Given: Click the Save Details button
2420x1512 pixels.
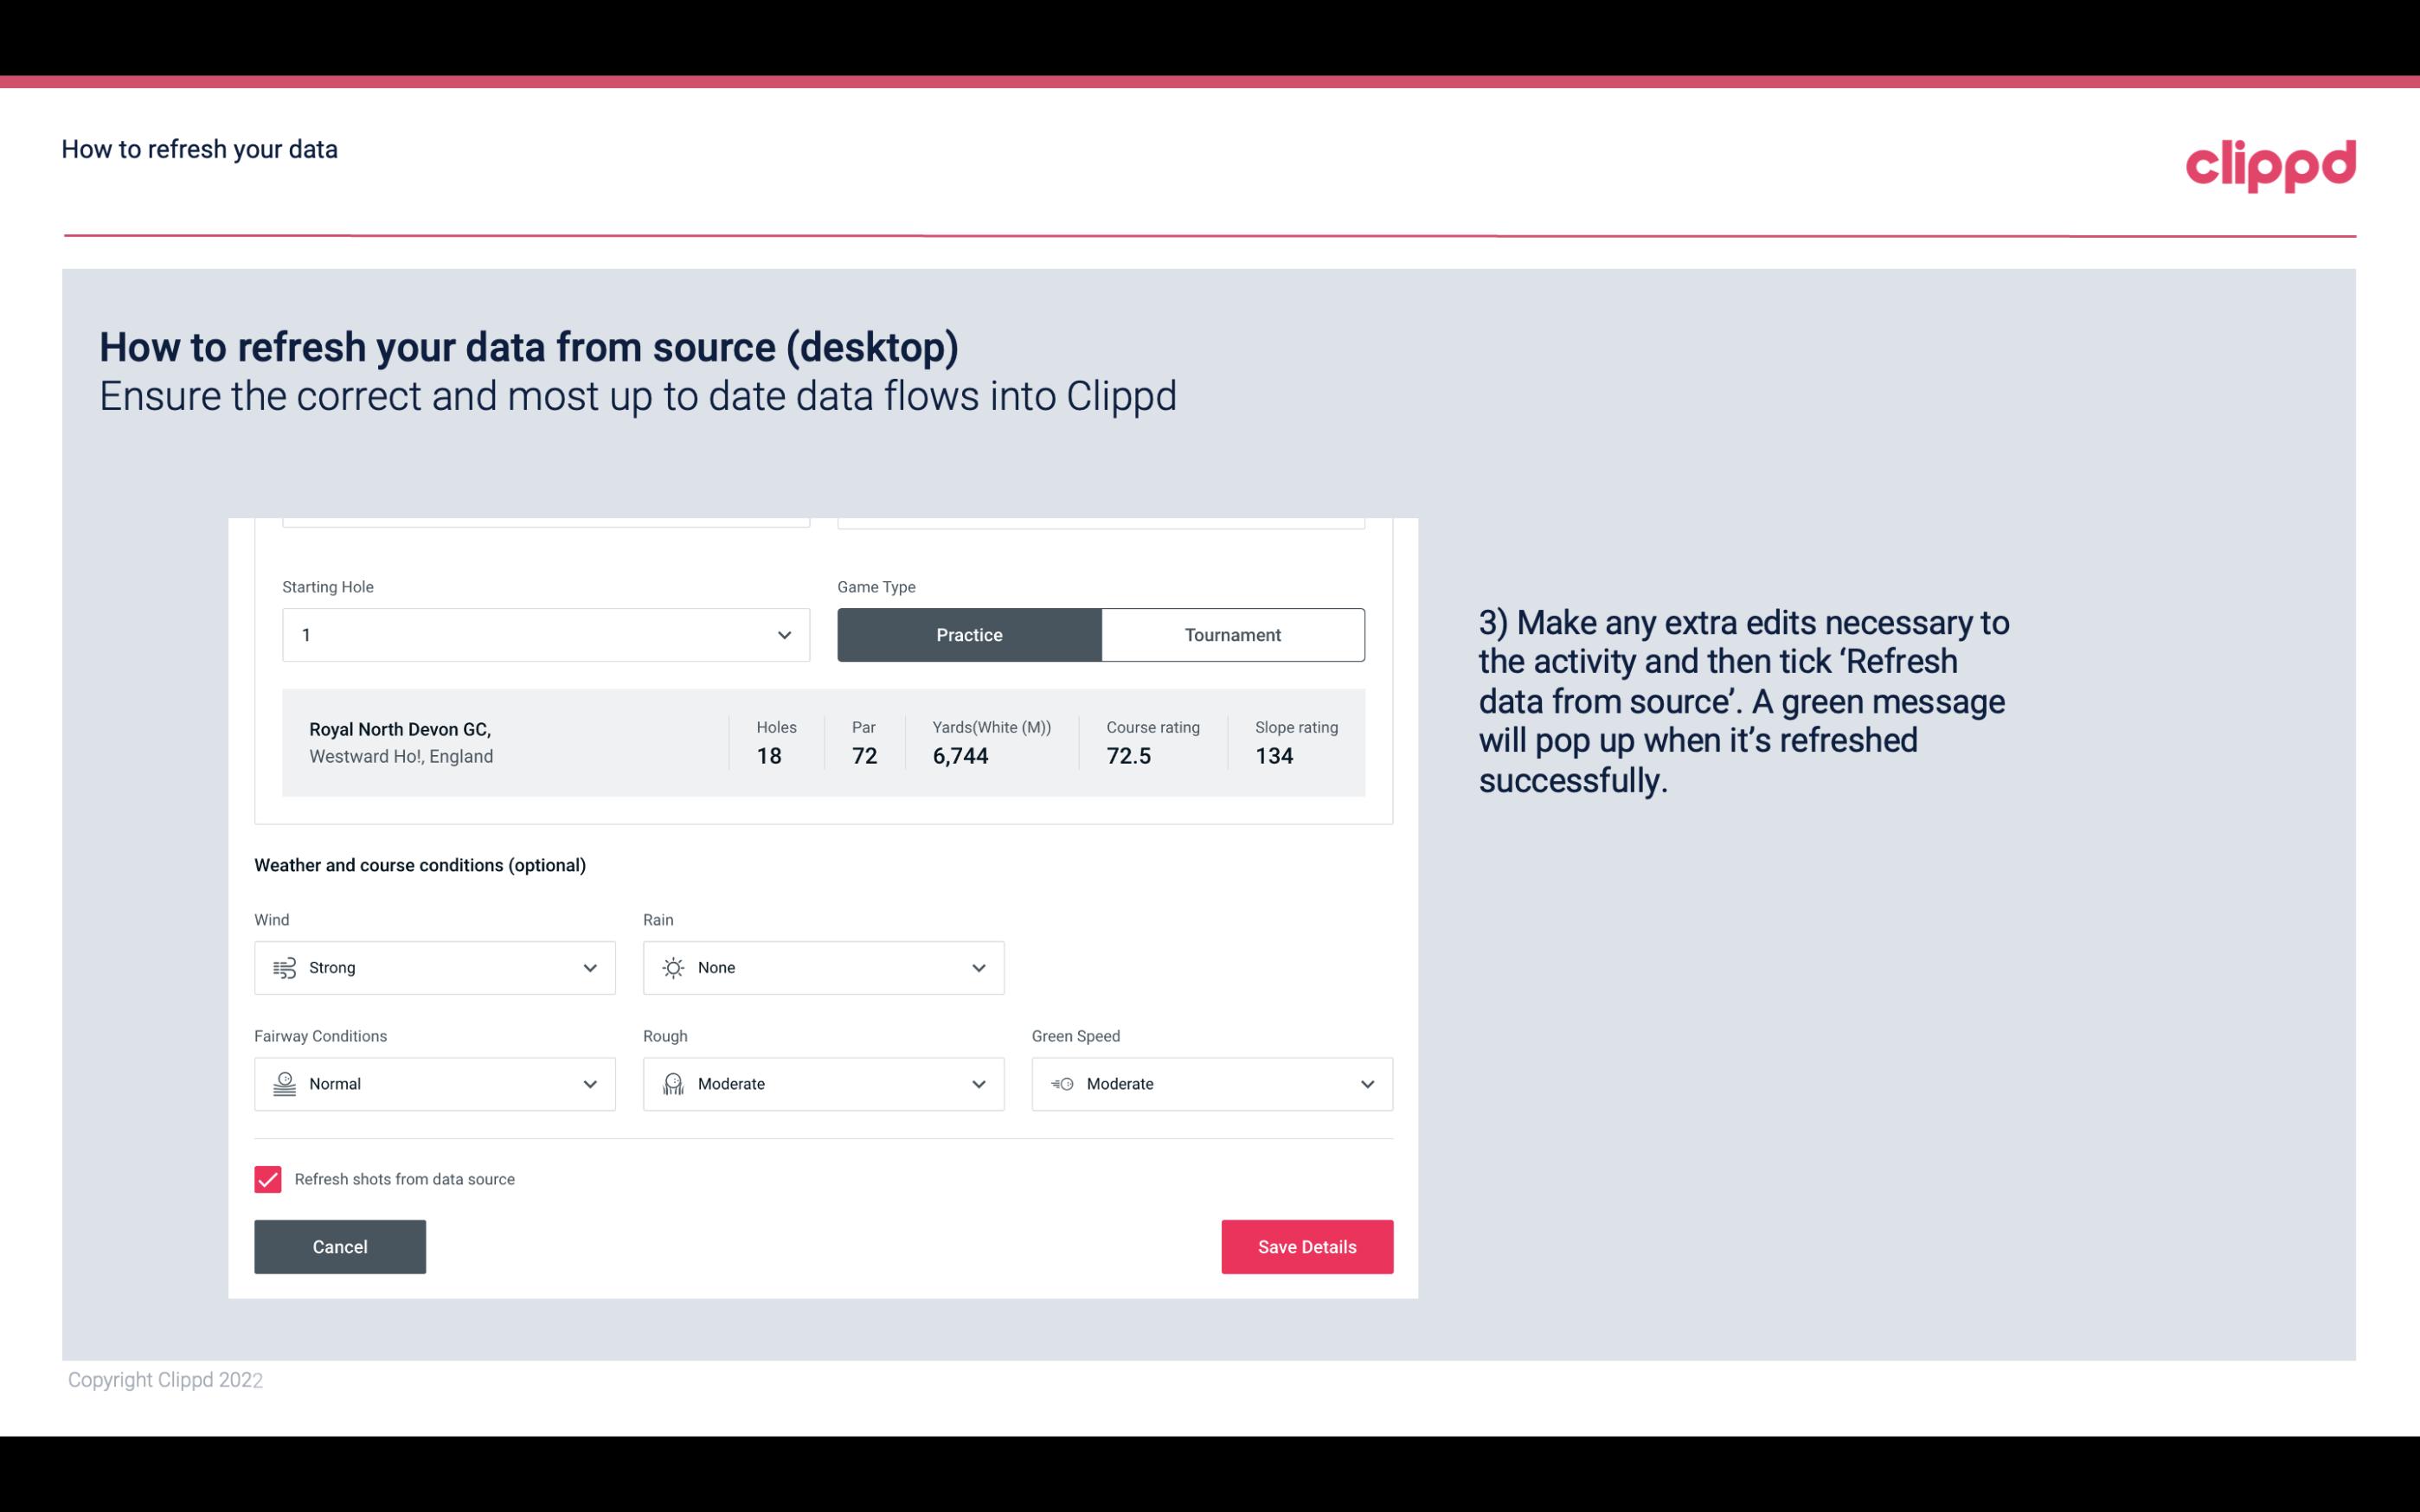Looking at the screenshot, I should click(1306, 1246).
